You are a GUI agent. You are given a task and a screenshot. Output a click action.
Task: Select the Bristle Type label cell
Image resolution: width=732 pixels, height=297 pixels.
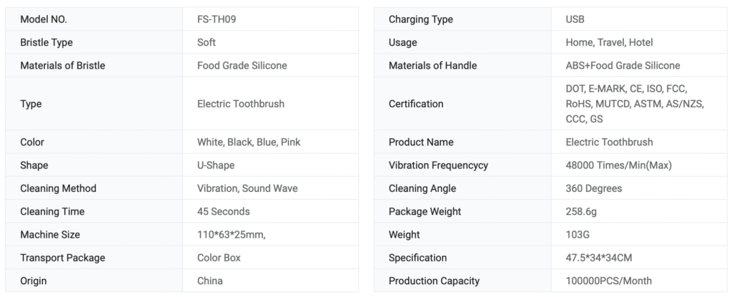click(x=46, y=42)
